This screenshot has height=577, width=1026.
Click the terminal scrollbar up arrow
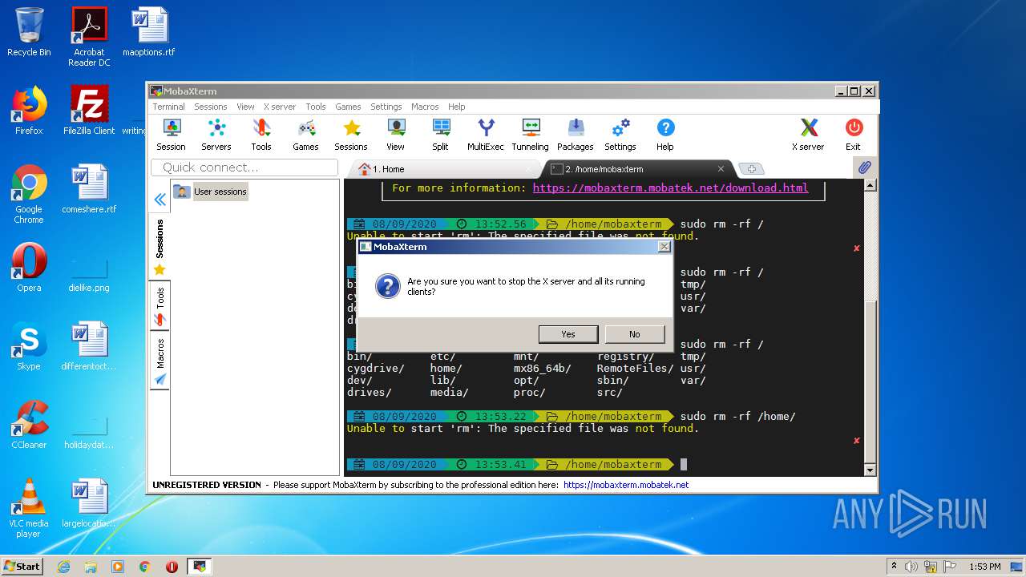tap(870, 185)
